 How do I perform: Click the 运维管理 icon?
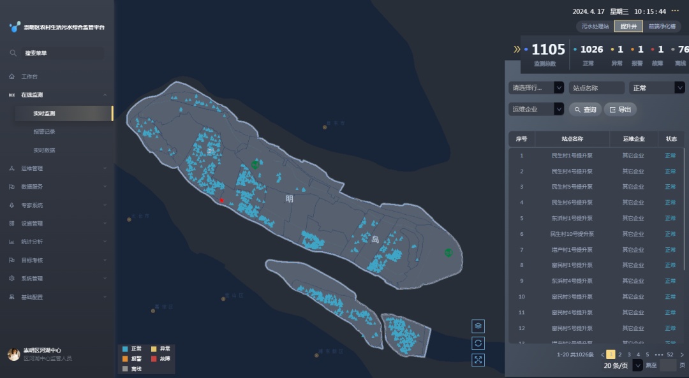point(12,168)
